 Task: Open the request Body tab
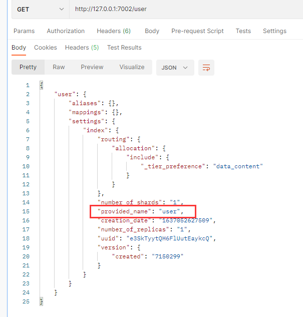[152, 31]
